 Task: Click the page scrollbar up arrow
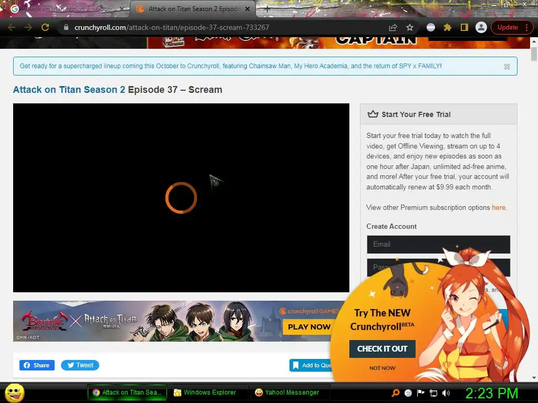534,41
